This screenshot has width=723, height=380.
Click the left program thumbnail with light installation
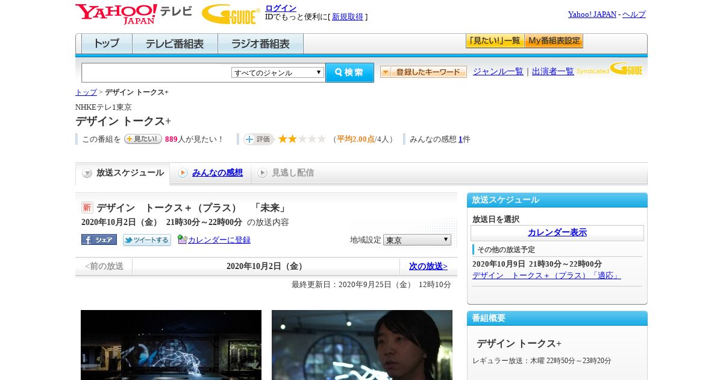pos(171,345)
